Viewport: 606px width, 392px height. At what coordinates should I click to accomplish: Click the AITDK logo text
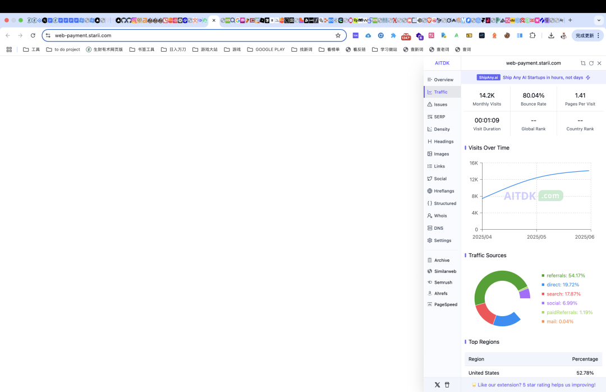[x=442, y=63]
